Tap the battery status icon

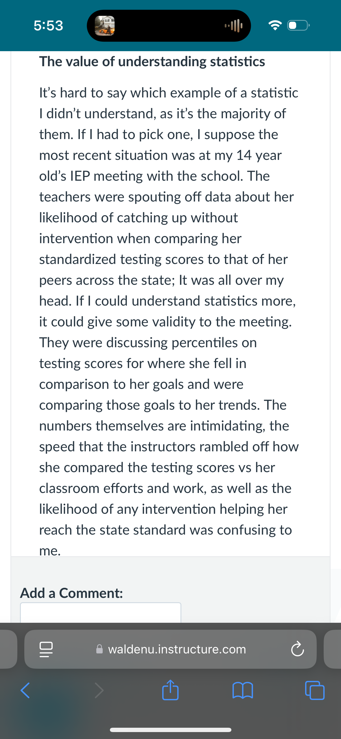pyautogui.click(x=298, y=25)
